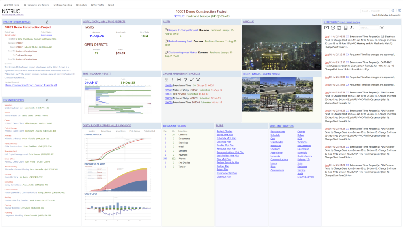Click the stacked-rows list icon in Chronology
This screenshot has height=227, width=403.
346,28
